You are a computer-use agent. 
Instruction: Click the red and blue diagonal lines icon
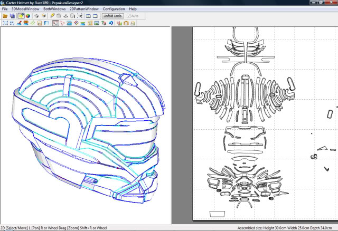point(76,23)
